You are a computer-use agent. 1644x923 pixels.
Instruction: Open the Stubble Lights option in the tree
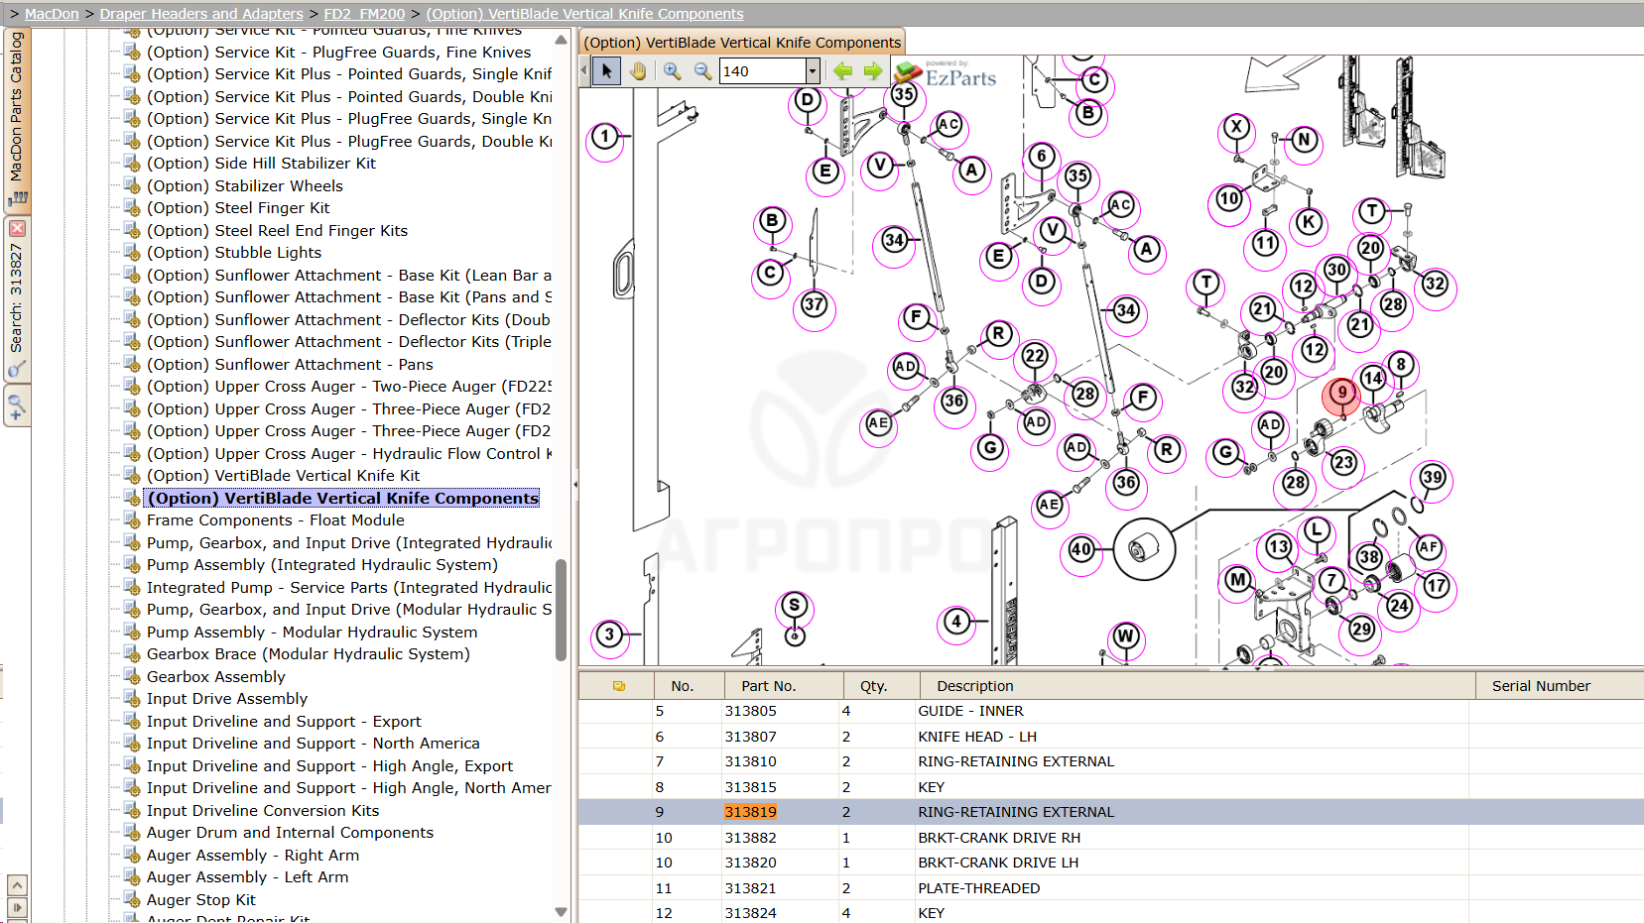click(x=234, y=253)
